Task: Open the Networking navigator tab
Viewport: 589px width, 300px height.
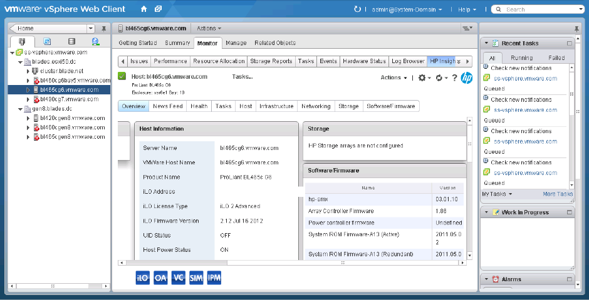Action: click(95, 42)
